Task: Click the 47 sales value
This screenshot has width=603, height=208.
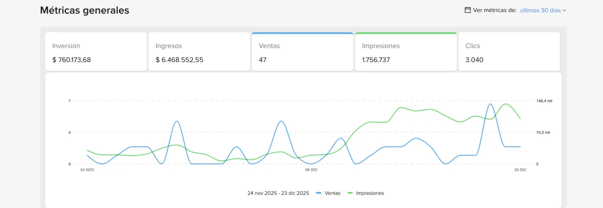Action: (x=262, y=60)
